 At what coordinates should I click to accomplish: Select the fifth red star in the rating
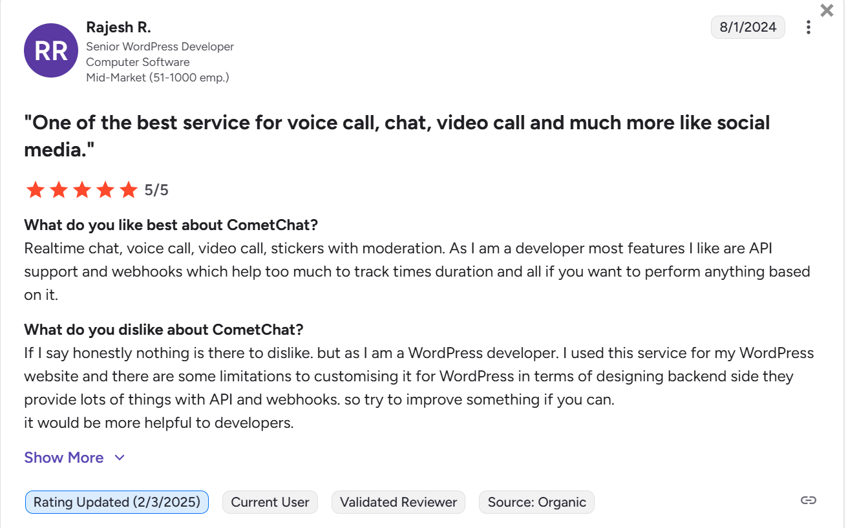(128, 189)
